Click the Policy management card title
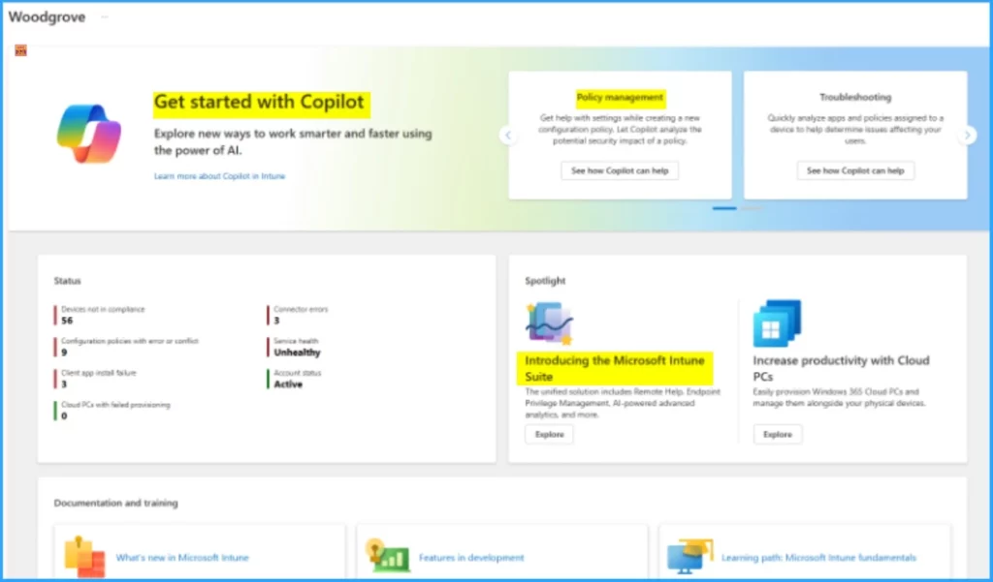Viewport: 993px width, 582px height. (620, 98)
